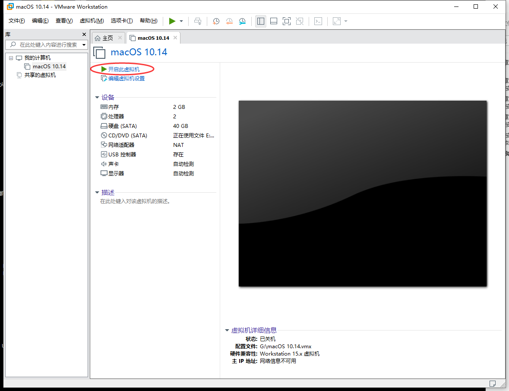Viewport: 509px width, 391px height.
Task: Select the USB 控制器 device row
Action: click(158, 154)
